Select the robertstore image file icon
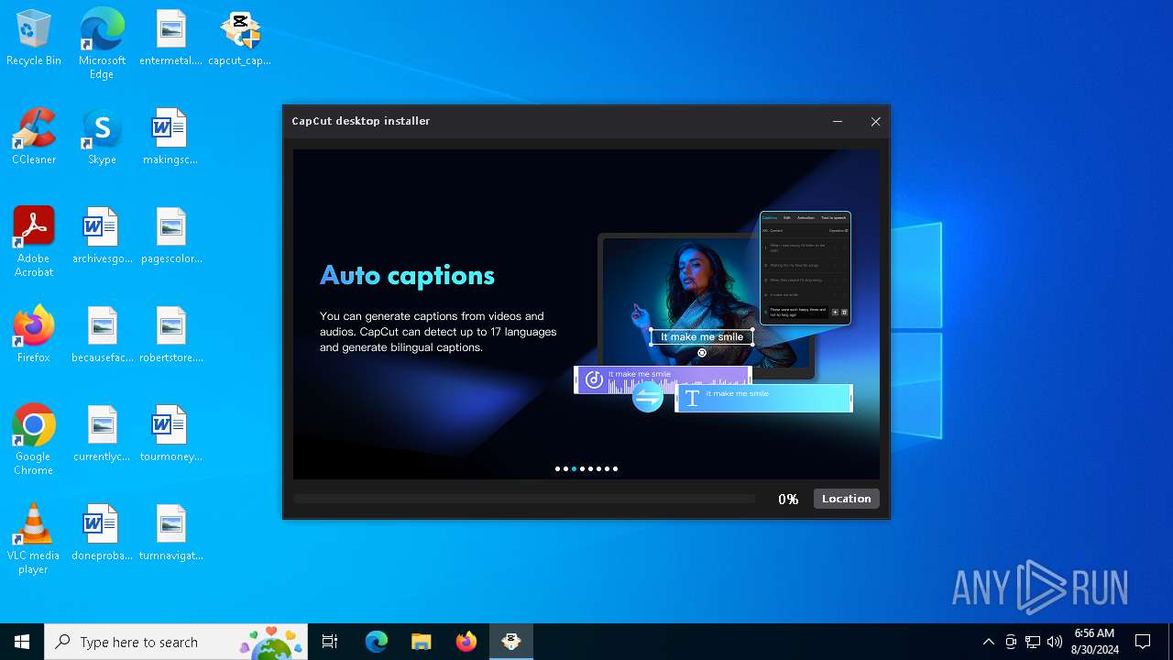The image size is (1173, 660). point(170,335)
